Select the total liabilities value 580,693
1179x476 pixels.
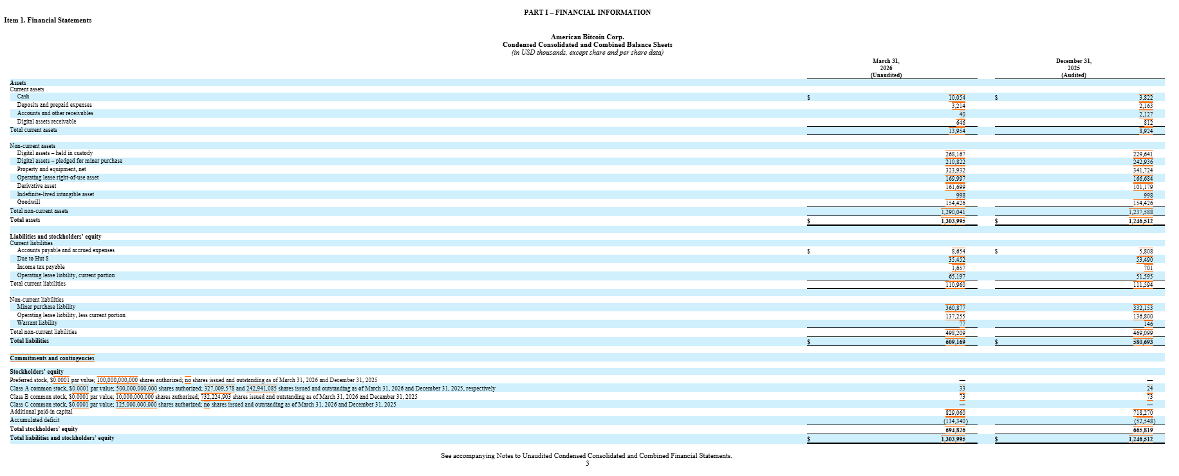pos(1143,342)
